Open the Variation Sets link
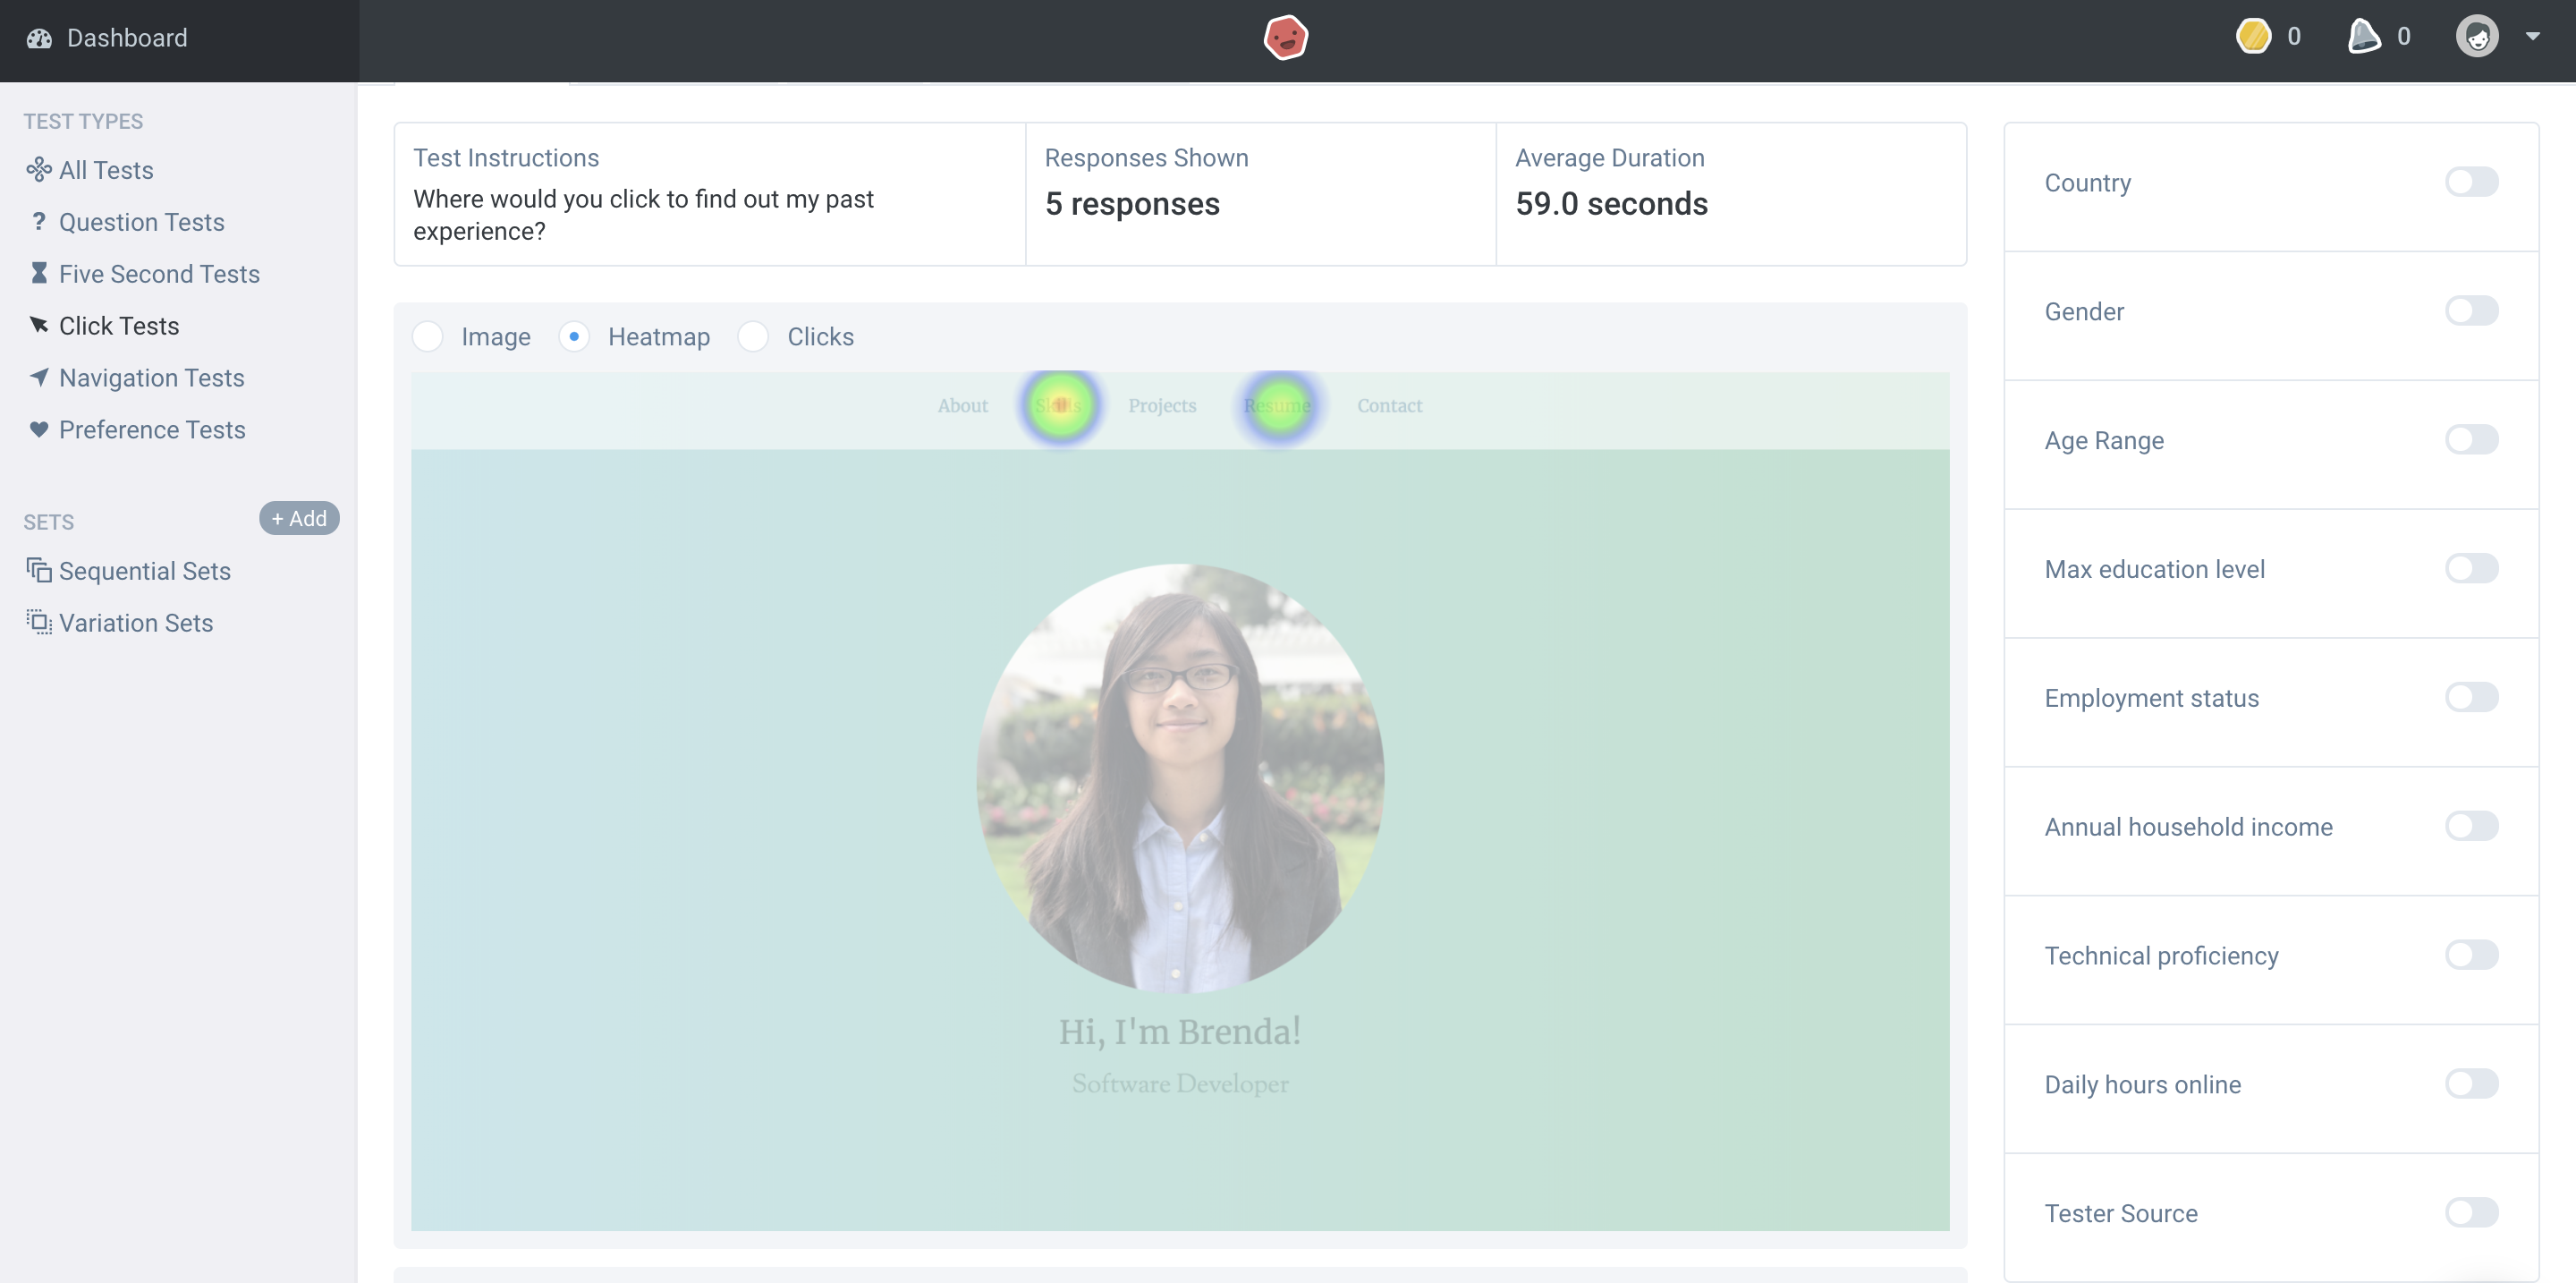Image resolution: width=2576 pixels, height=1283 pixels. coord(135,623)
